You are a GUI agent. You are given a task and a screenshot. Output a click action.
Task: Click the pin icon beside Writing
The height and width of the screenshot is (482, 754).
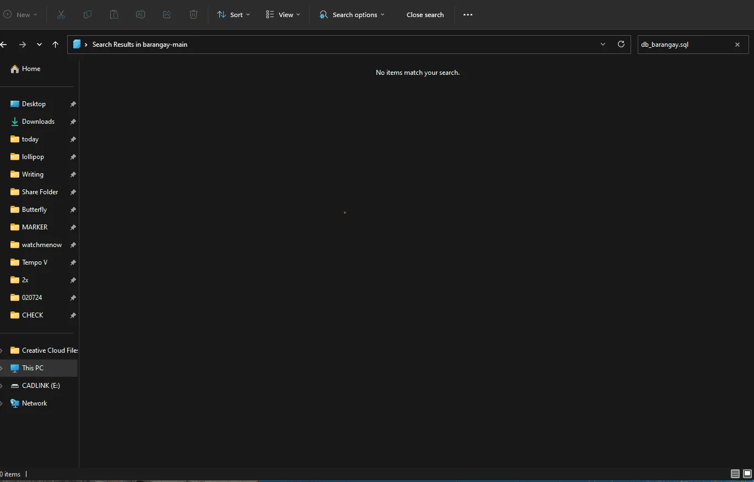tap(73, 174)
